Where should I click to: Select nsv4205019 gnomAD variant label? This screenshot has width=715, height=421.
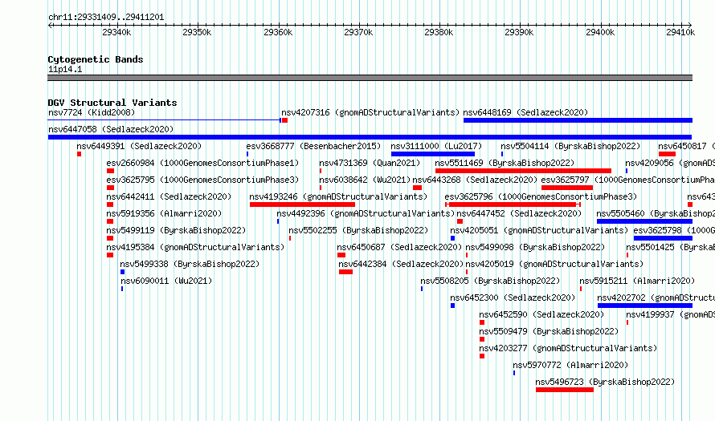click(554, 264)
